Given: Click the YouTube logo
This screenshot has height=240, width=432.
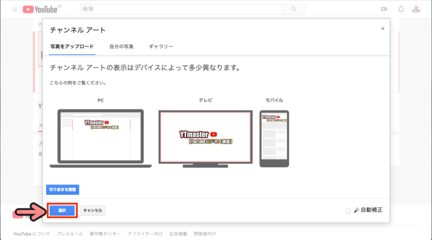Looking at the screenshot, I should [43, 10].
